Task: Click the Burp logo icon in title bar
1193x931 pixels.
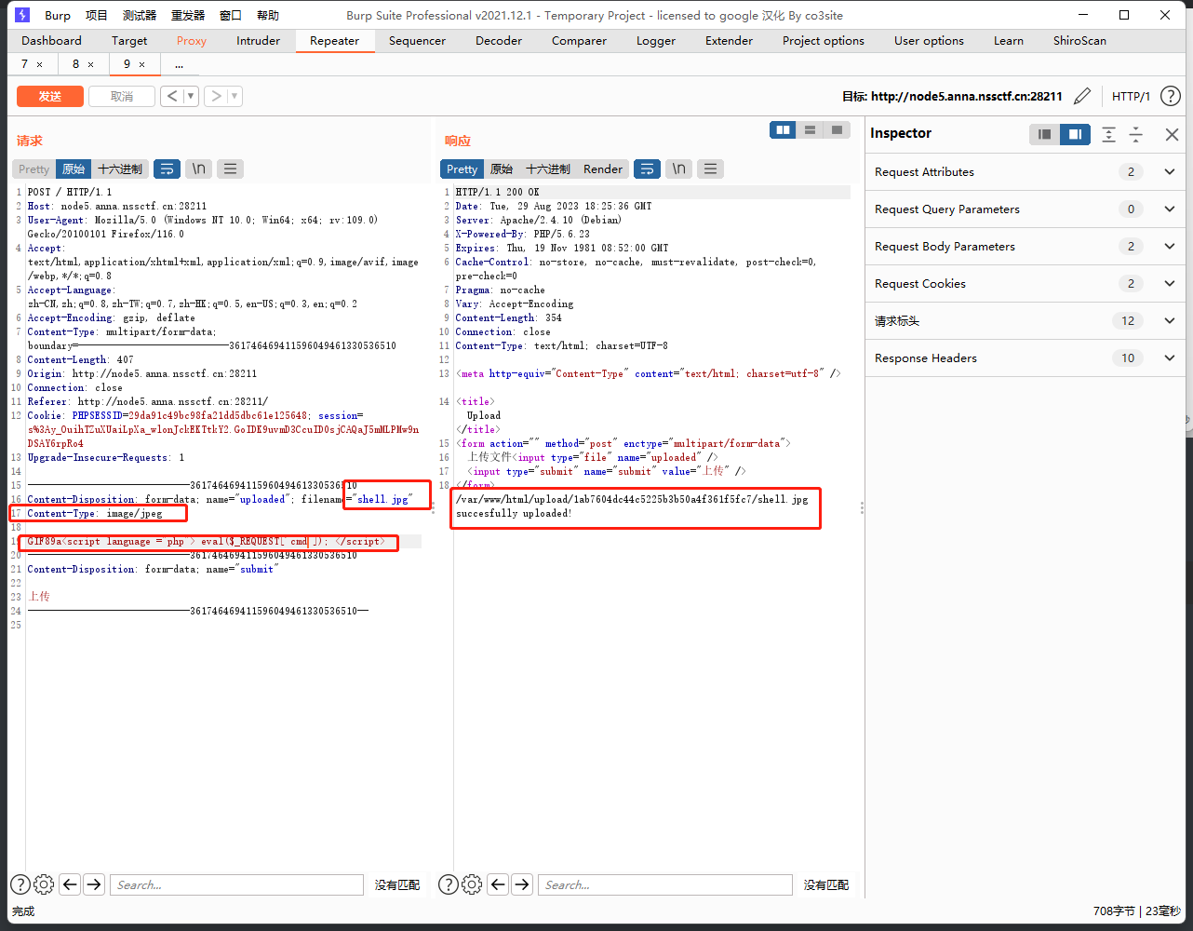Action: [x=23, y=15]
